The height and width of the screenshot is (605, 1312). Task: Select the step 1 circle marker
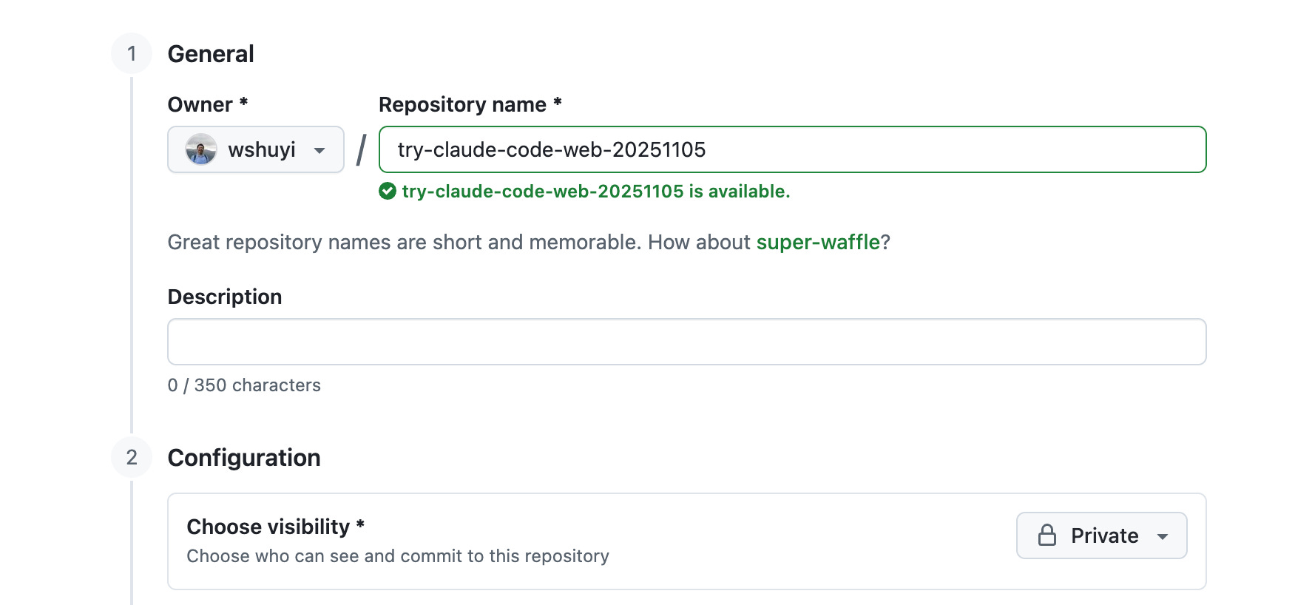132,53
